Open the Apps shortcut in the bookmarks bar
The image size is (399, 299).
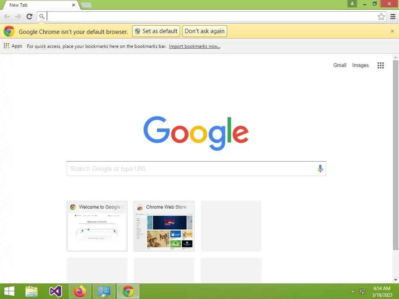pos(13,46)
